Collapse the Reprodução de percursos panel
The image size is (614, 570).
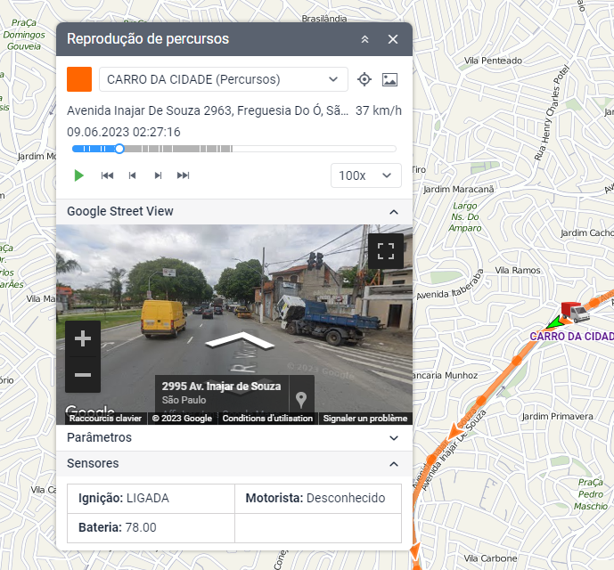(364, 39)
